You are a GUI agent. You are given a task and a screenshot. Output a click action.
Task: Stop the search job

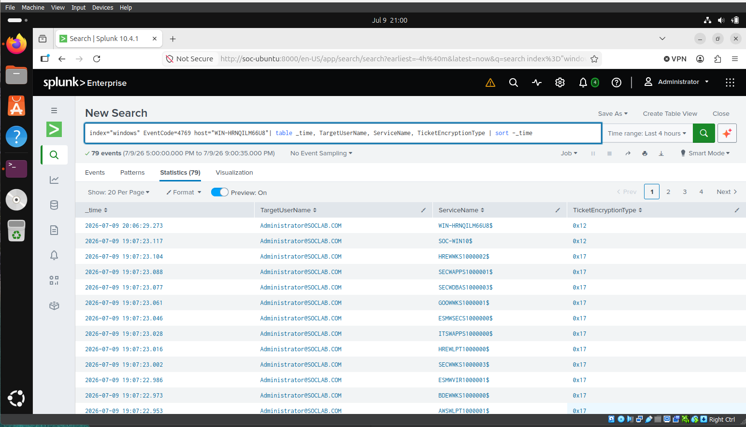point(609,153)
